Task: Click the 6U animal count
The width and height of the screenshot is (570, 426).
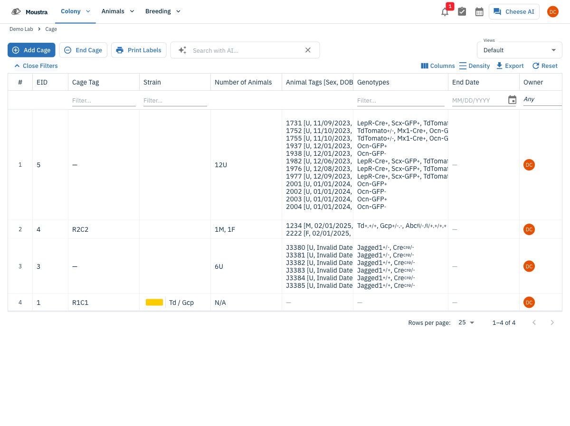Action: 219,266
